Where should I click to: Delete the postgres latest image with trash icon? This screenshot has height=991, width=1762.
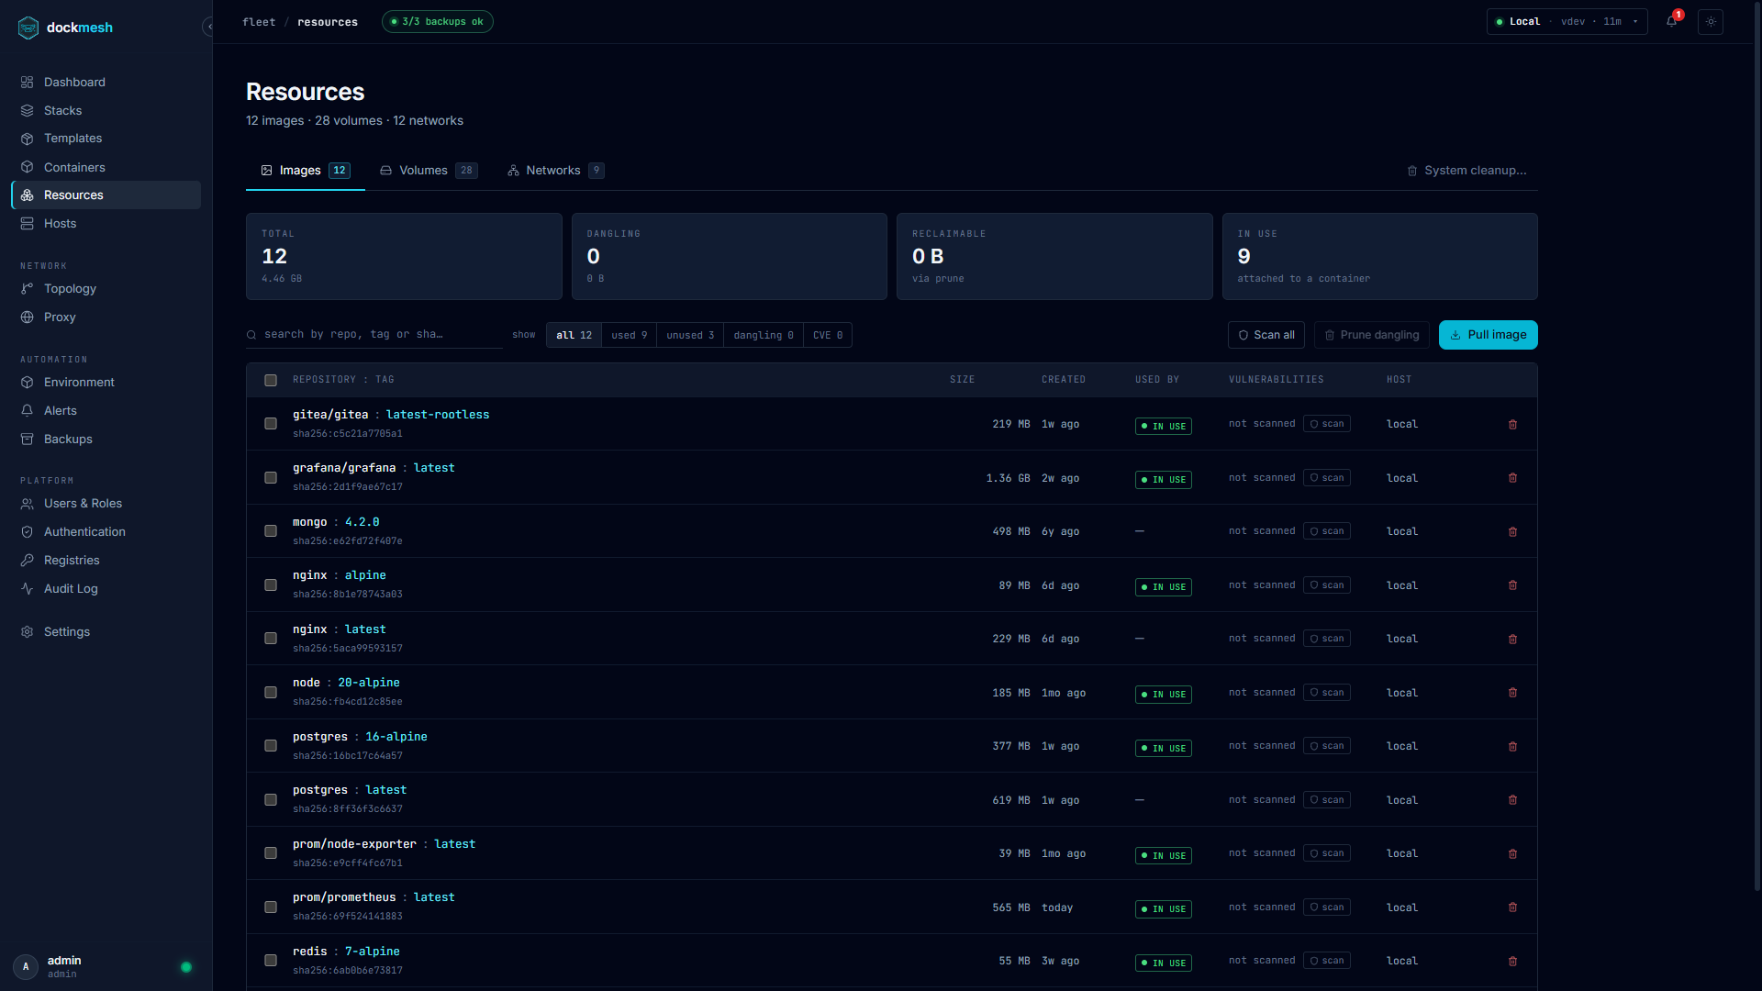(x=1512, y=800)
